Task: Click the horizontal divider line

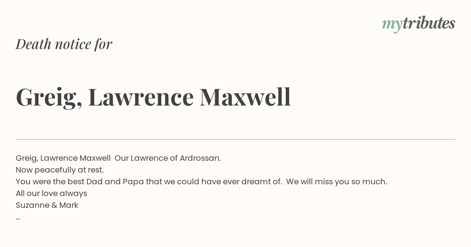Action: click(235, 139)
